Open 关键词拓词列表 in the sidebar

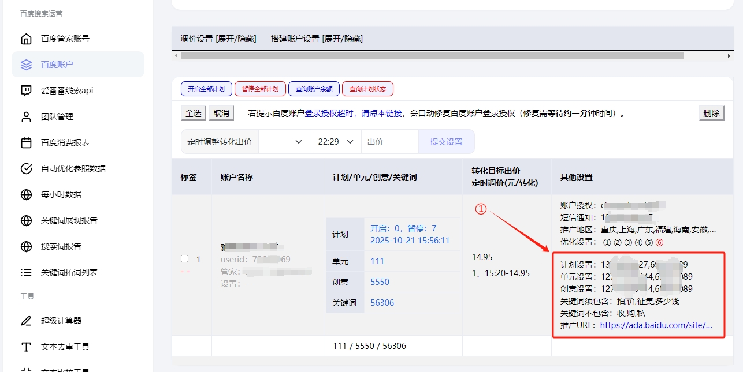click(x=69, y=272)
